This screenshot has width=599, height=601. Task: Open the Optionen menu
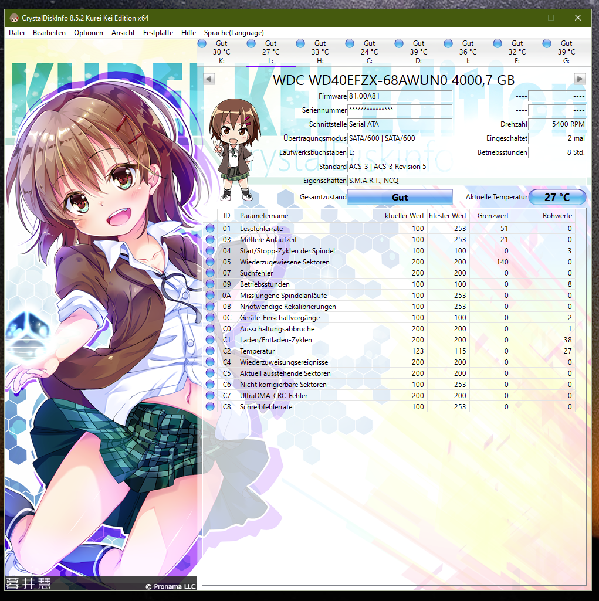click(88, 33)
